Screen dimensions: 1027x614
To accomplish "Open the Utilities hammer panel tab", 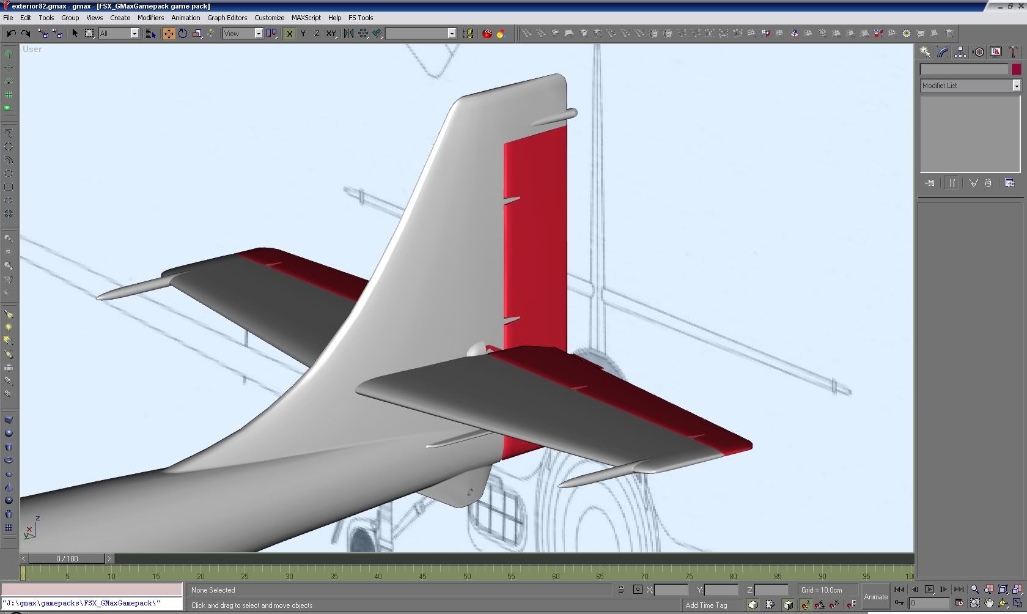I will tap(1013, 53).
